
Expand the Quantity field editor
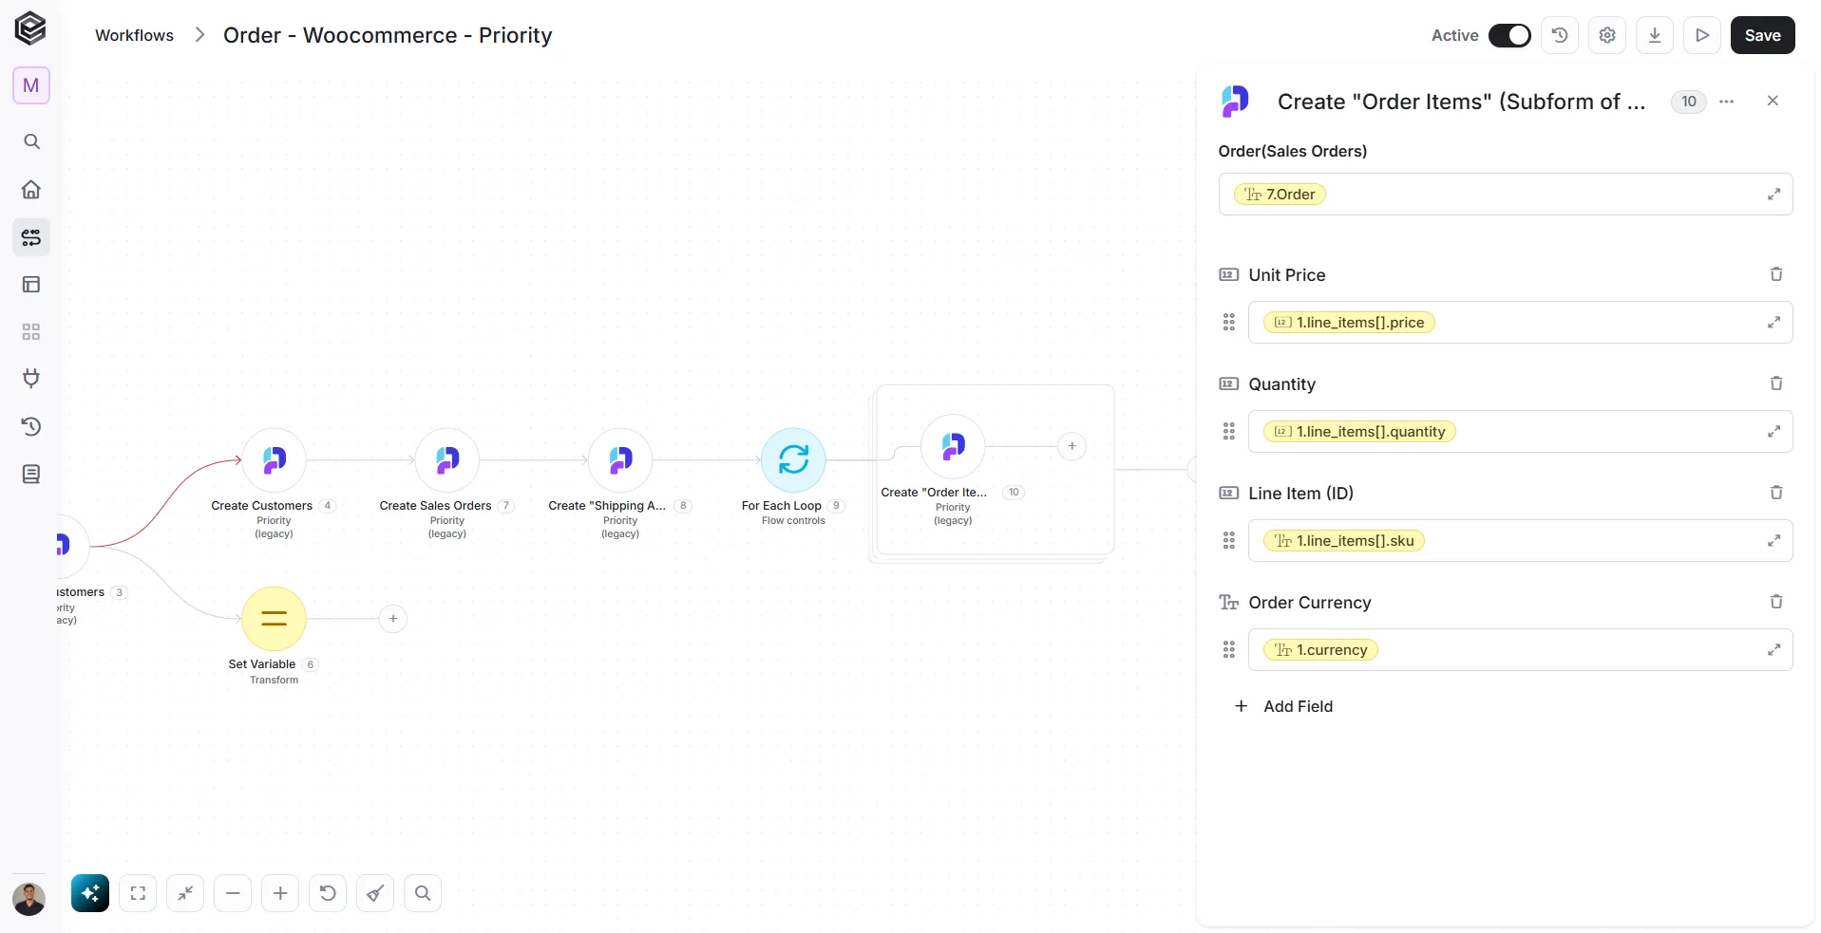(1774, 432)
